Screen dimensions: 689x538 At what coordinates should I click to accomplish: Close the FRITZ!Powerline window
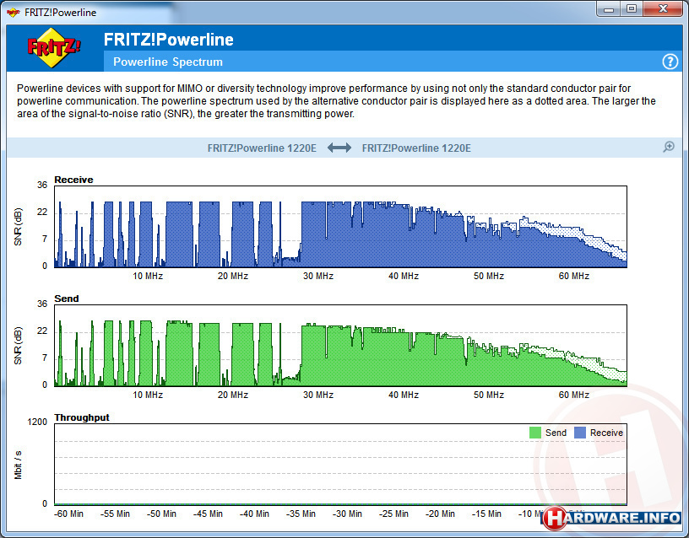(663, 8)
